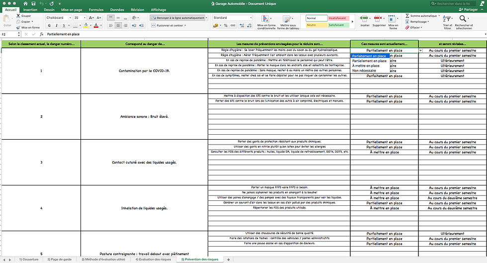The width and height of the screenshot is (487, 263).
Task: Open the borders dropdown arrow
Action: [80, 25]
